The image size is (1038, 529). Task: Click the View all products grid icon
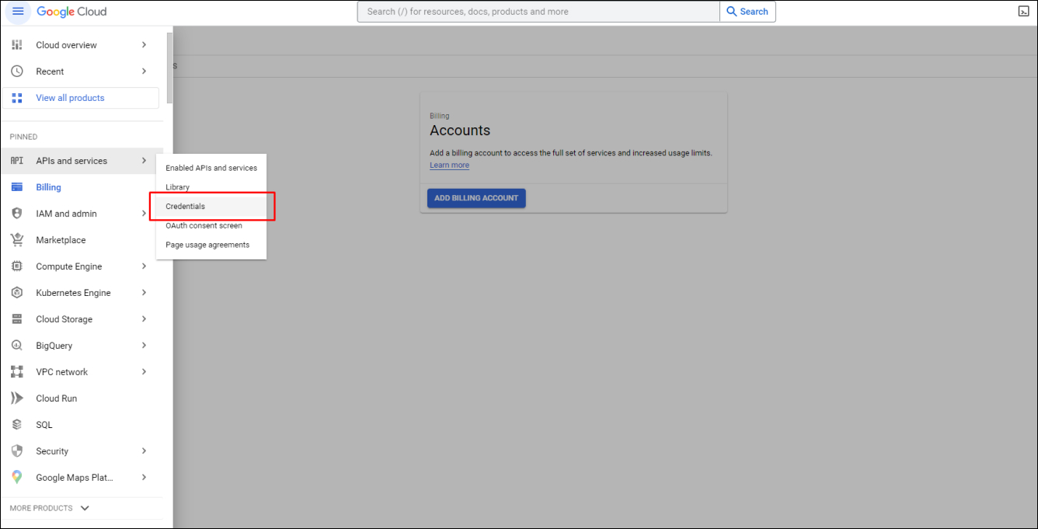click(17, 98)
